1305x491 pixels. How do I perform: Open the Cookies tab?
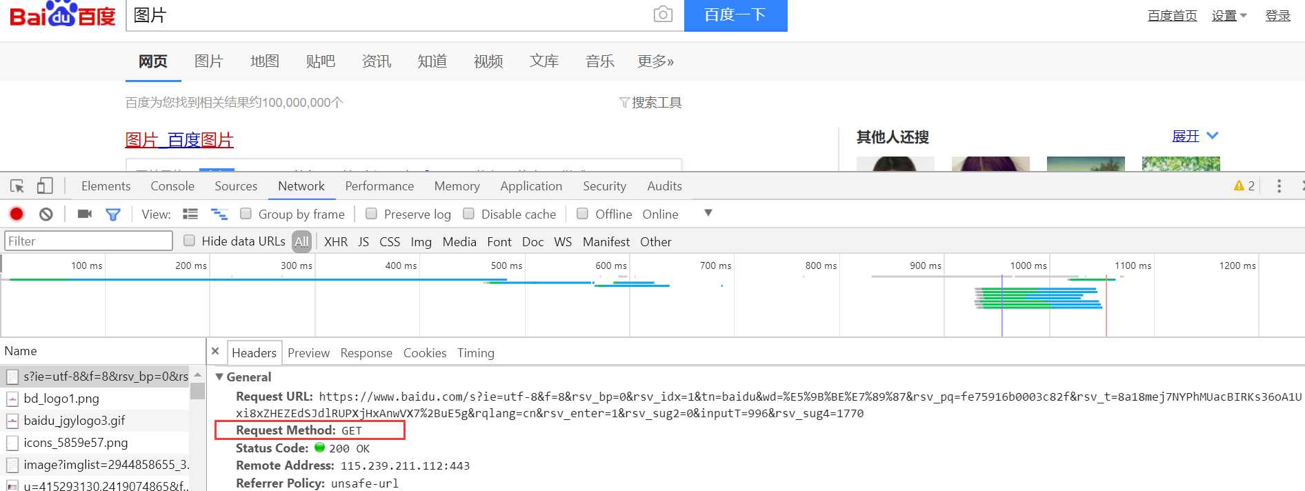tap(425, 353)
